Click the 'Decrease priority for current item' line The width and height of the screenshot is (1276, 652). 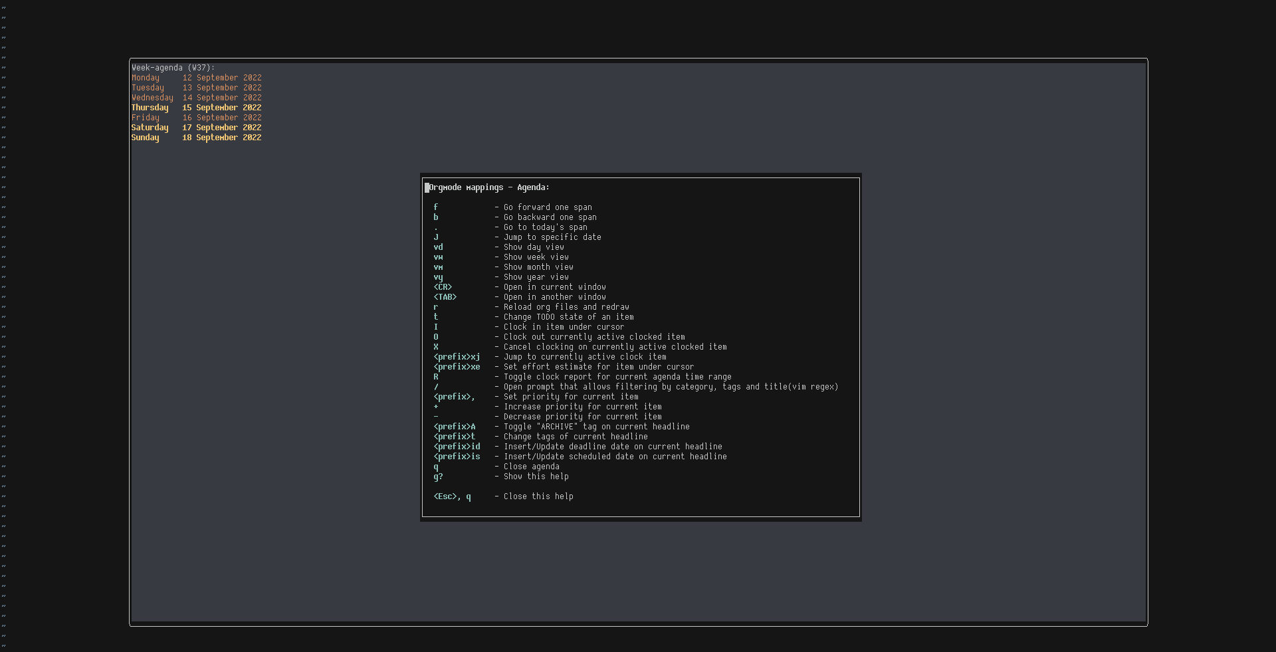pos(548,417)
